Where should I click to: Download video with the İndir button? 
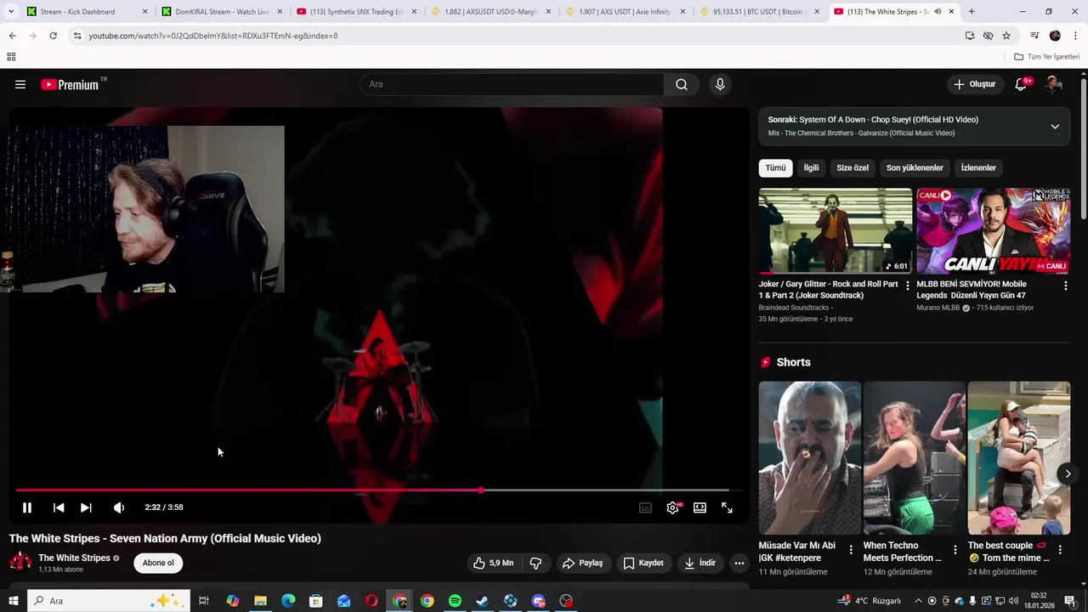tap(700, 563)
